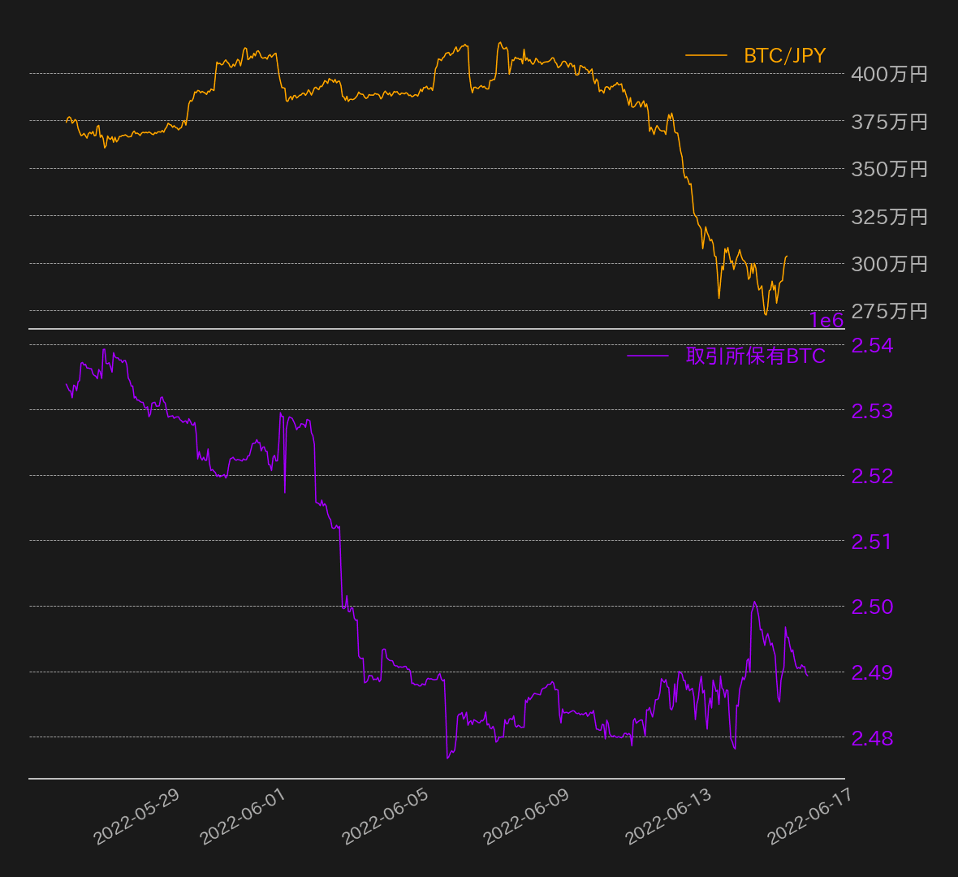
Task: Select the purple 取引所保有BTC legend line
Action: point(647,356)
